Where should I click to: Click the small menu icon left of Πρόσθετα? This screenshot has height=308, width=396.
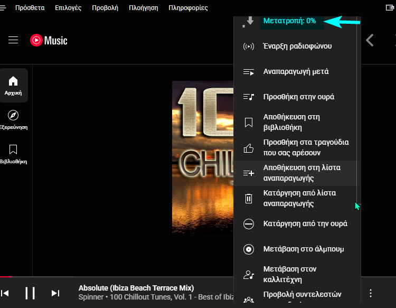click(3, 8)
